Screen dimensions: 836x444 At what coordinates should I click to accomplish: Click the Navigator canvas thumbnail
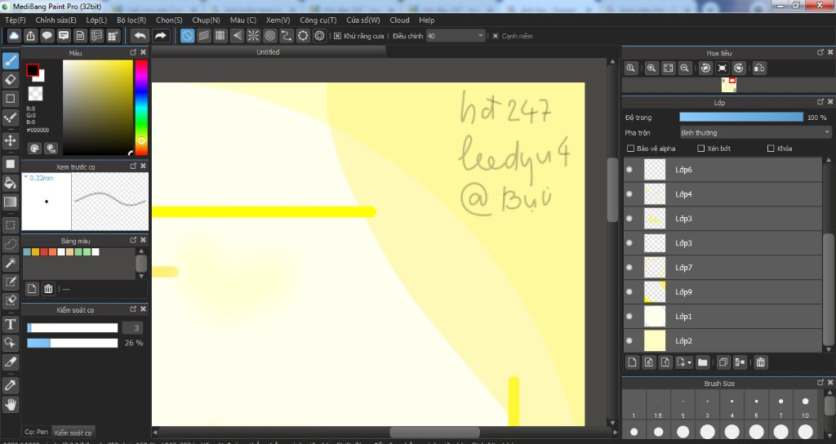[728, 85]
